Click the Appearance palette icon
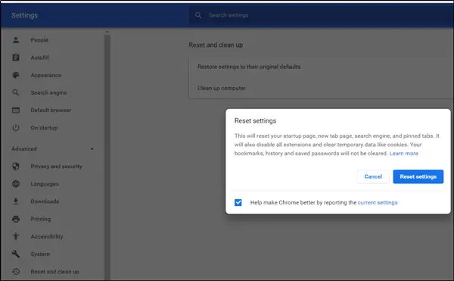This screenshot has width=454, height=281. [16, 75]
